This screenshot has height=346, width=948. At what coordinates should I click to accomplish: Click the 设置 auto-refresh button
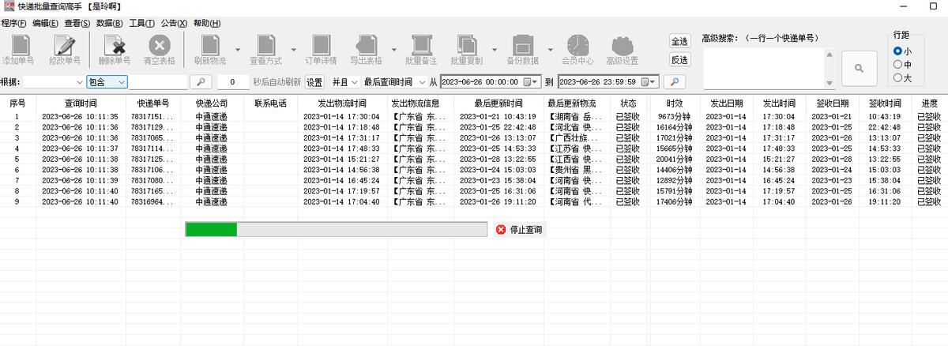point(314,82)
